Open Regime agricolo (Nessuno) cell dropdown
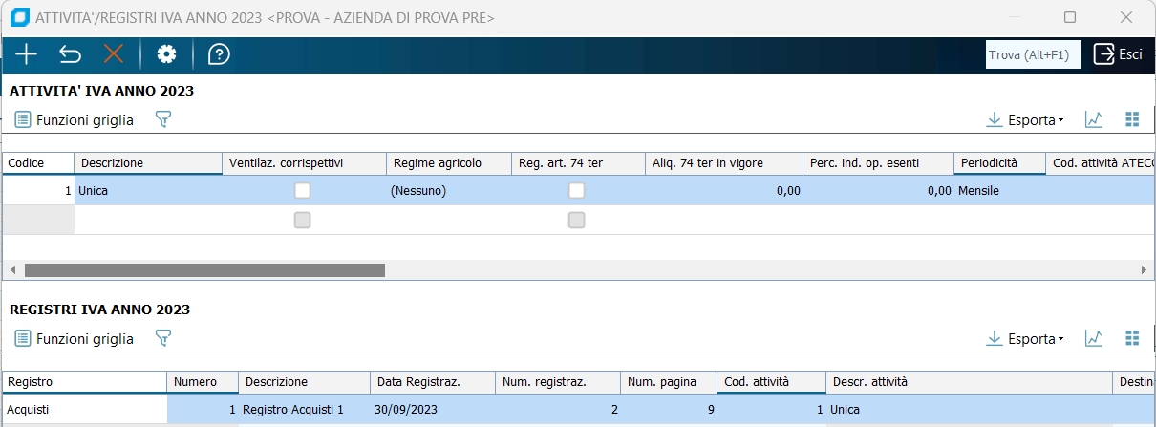 (x=447, y=190)
